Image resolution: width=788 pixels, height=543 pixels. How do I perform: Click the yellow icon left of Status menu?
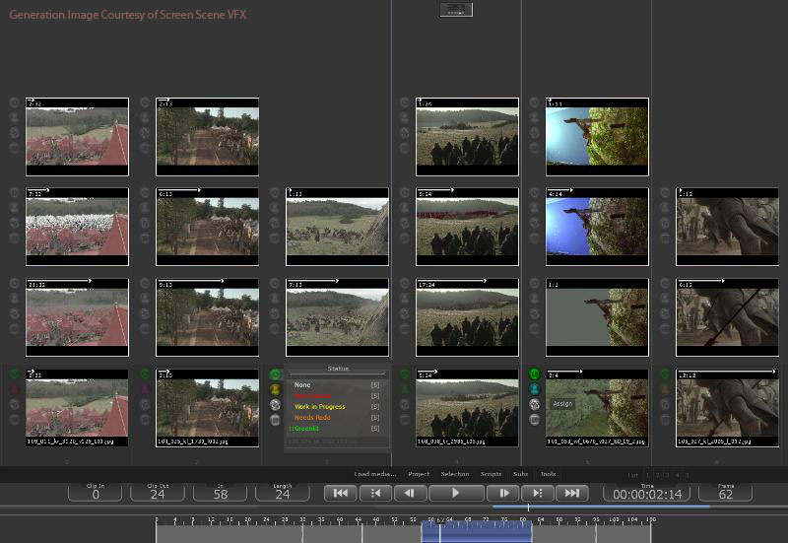(275, 389)
